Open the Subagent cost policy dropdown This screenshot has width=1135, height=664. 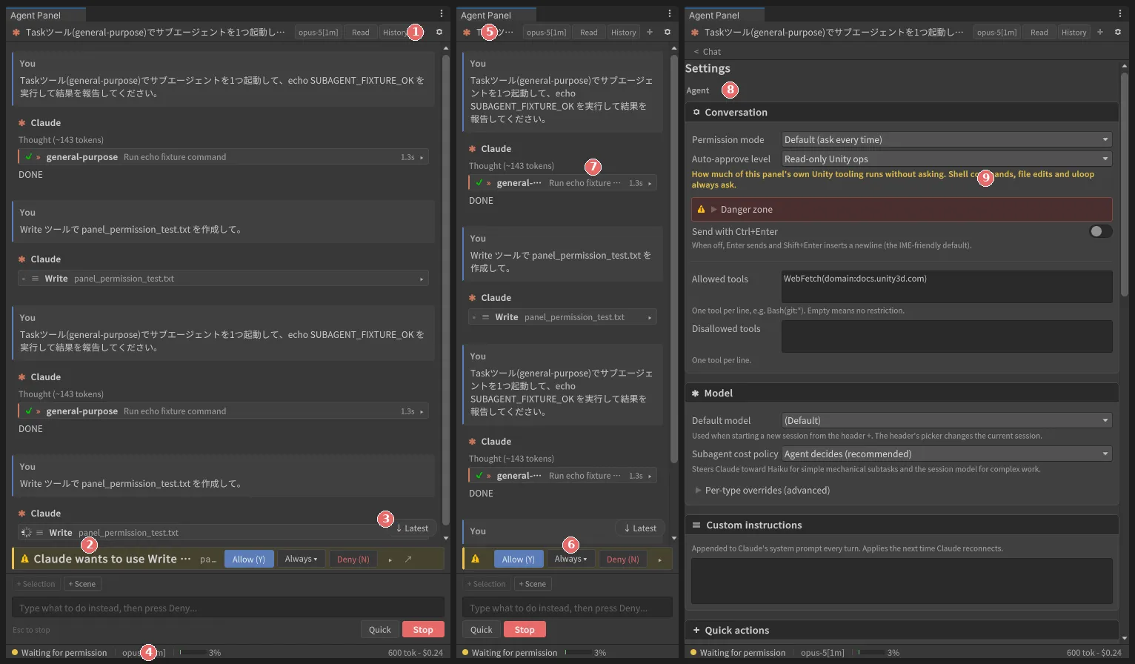(x=947, y=454)
